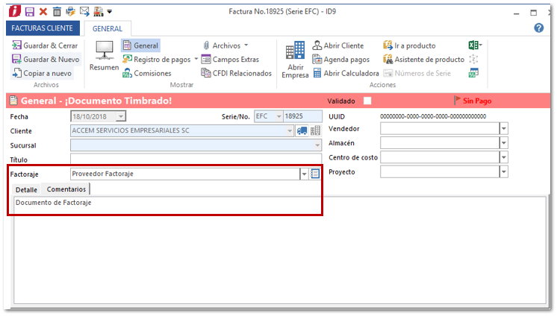557x316 pixels.
Task: Click Ir a producto
Action: coord(409,45)
